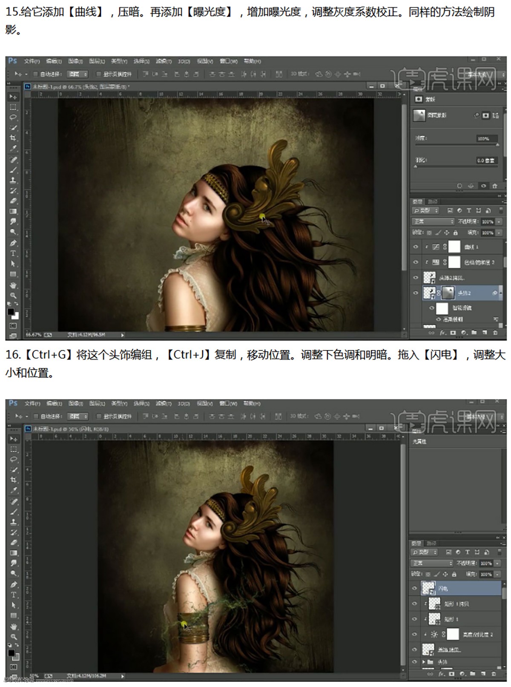Select the Lasso tool in upper screenshot
511x687 pixels.
coord(13,118)
